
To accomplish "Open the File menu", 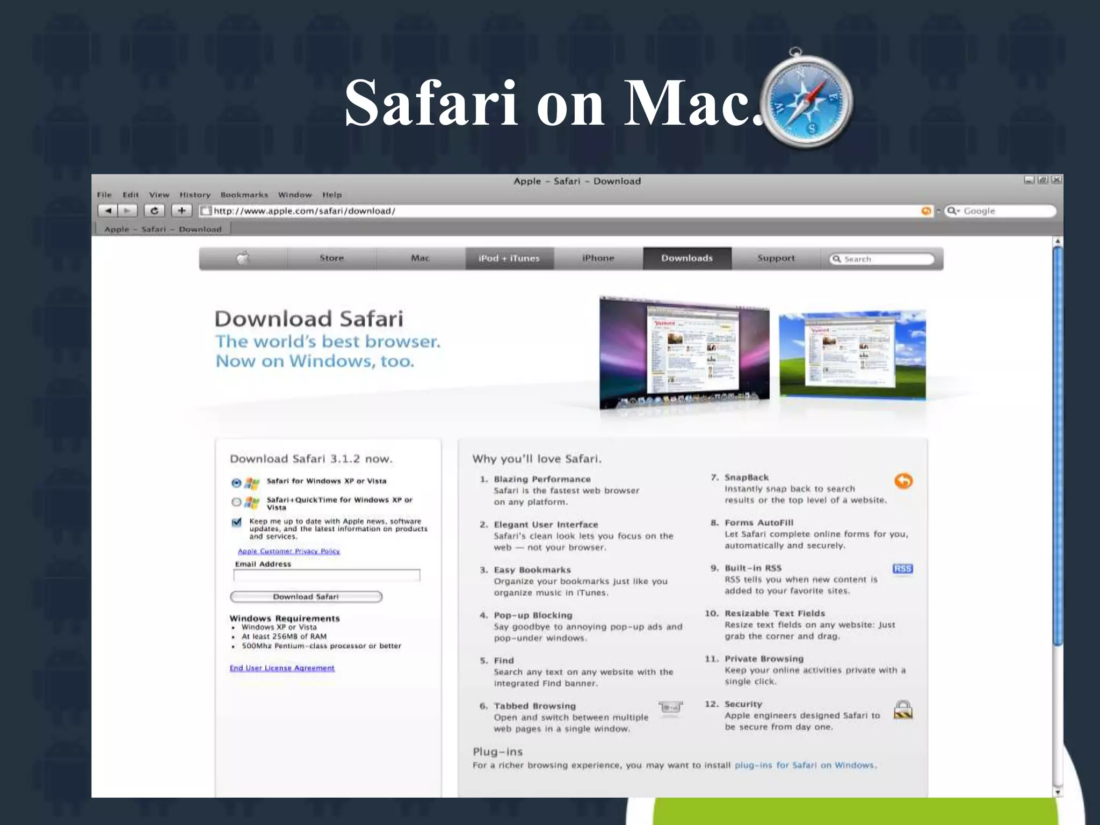I will pyautogui.click(x=104, y=195).
